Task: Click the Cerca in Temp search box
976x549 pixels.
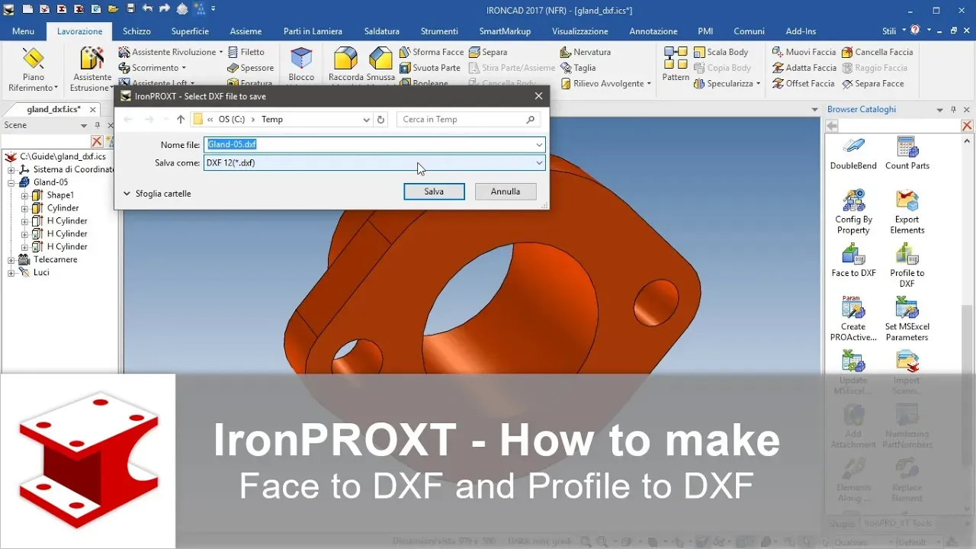Action: point(468,120)
